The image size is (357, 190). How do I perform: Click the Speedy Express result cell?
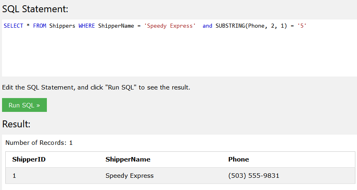click(130, 176)
